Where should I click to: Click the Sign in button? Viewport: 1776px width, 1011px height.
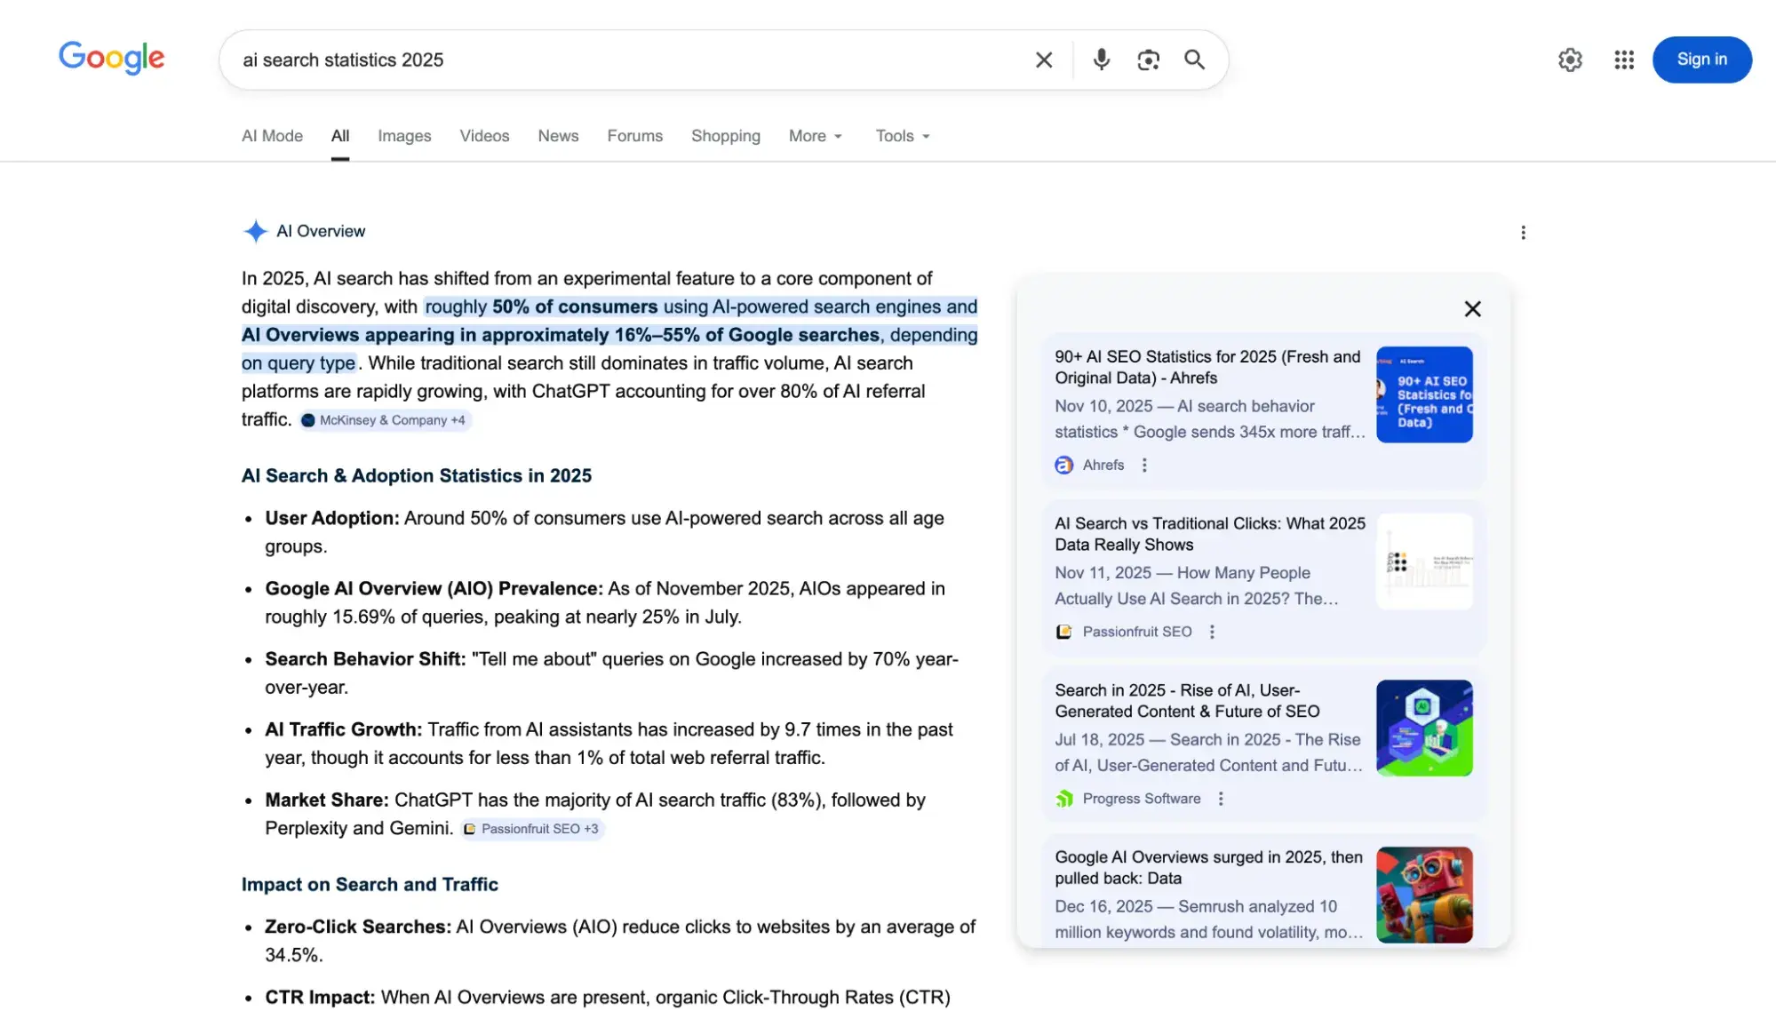1701,60
